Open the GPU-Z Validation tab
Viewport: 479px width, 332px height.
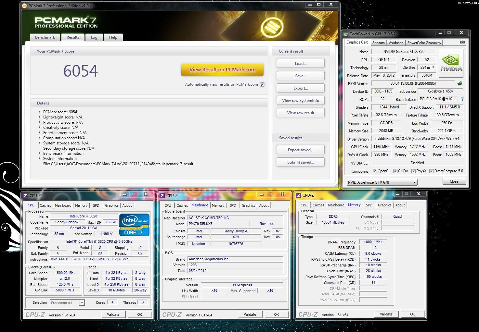pyautogui.click(x=396, y=43)
